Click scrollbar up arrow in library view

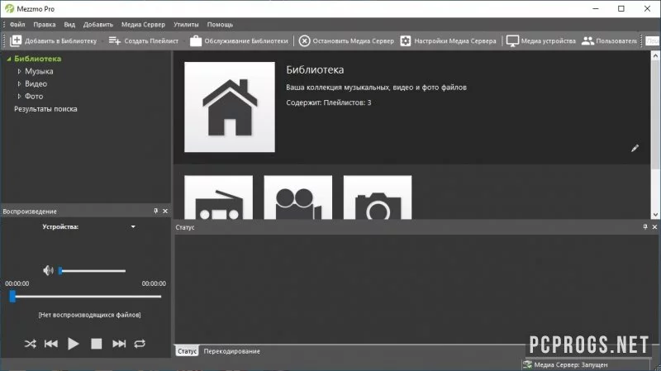pyautogui.click(x=655, y=55)
